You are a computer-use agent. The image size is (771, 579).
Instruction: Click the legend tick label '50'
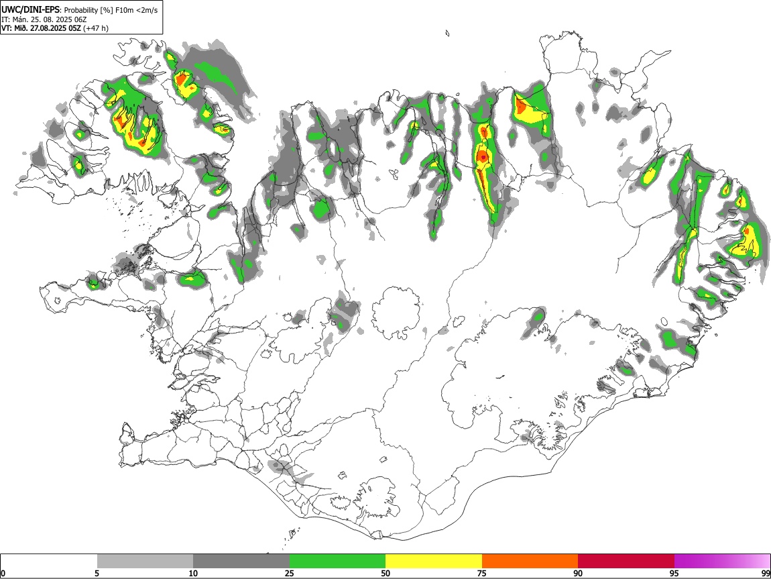pos(385,573)
